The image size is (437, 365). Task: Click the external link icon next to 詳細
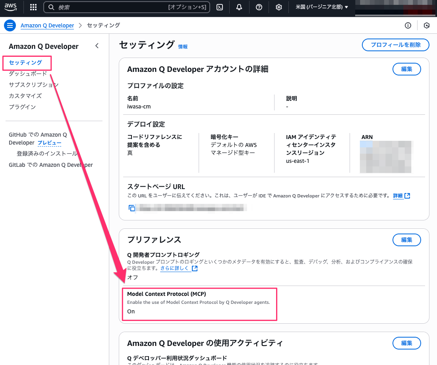(x=407, y=195)
